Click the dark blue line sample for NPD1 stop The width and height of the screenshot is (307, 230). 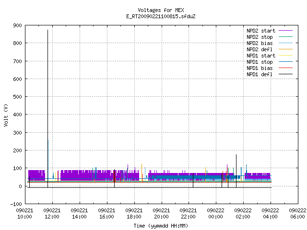click(x=286, y=62)
